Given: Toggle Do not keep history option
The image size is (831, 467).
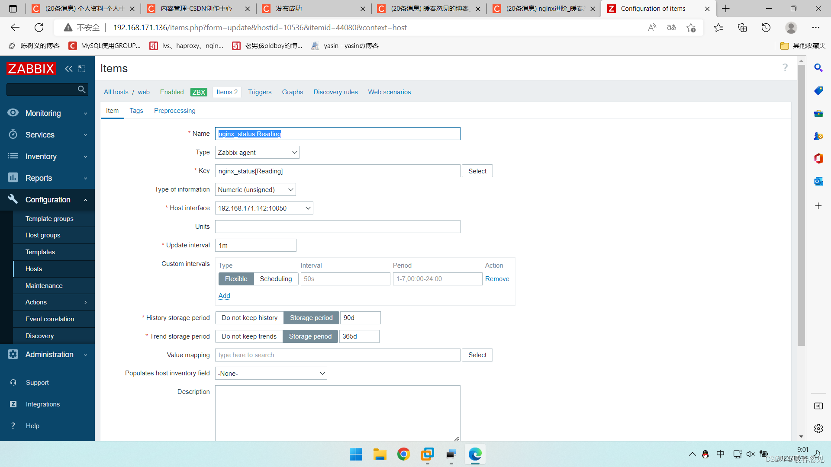Looking at the screenshot, I should click(x=249, y=318).
